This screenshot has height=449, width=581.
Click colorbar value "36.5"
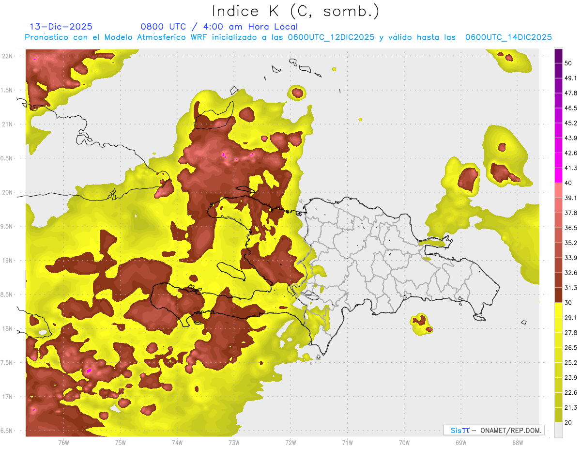click(571, 228)
